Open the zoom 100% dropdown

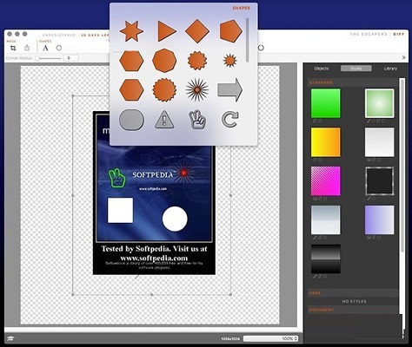coord(270,338)
